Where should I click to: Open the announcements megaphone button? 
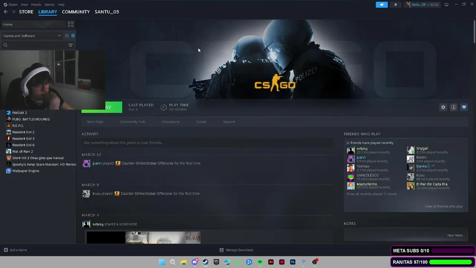click(x=382, y=4)
